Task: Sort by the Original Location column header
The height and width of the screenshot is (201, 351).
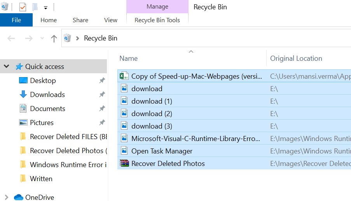Action: point(296,58)
